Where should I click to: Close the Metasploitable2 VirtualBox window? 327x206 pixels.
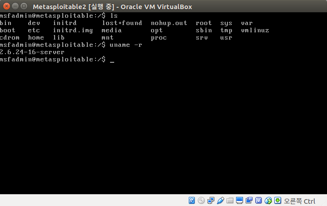[x=6, y=6]
